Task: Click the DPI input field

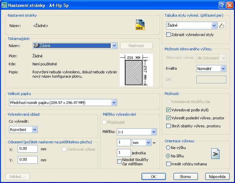Action: click(x=211, y=79)
